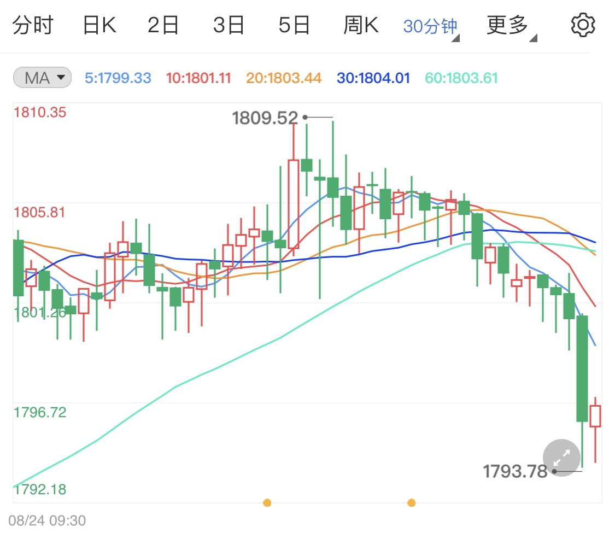The image size is (615, 533).
Task: Select the 分时 chart view
Action: point(34,24)
